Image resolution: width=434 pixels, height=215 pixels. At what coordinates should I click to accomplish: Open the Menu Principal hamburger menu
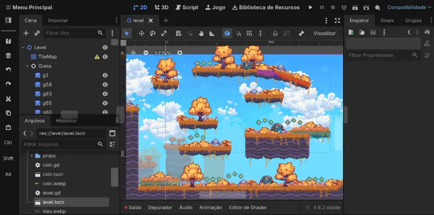(9, 8)
